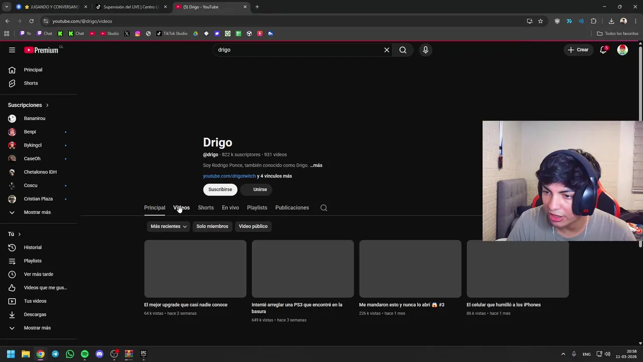Viewport: 643px width, 362px height.
Task: Open Spotify from the taskbar
Action: [x=84, y=354]
